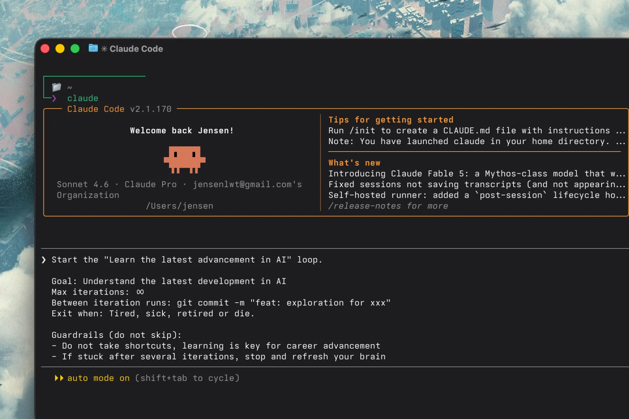Click the 'Goal: Understand the latest development' line
Viewport: 629px width, 419px height.
pos(169,282)
